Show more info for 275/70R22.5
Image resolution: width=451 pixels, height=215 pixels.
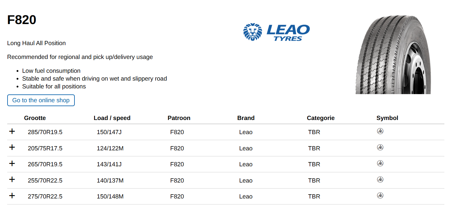tap(12, 196)
